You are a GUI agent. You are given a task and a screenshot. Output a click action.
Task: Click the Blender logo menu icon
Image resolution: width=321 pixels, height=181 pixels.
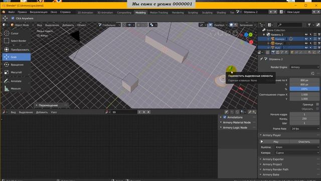(4, 12)
